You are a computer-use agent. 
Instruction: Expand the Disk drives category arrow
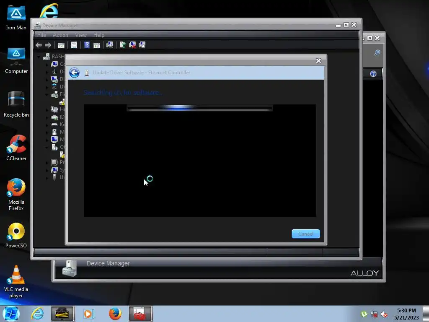coord(47,72)
